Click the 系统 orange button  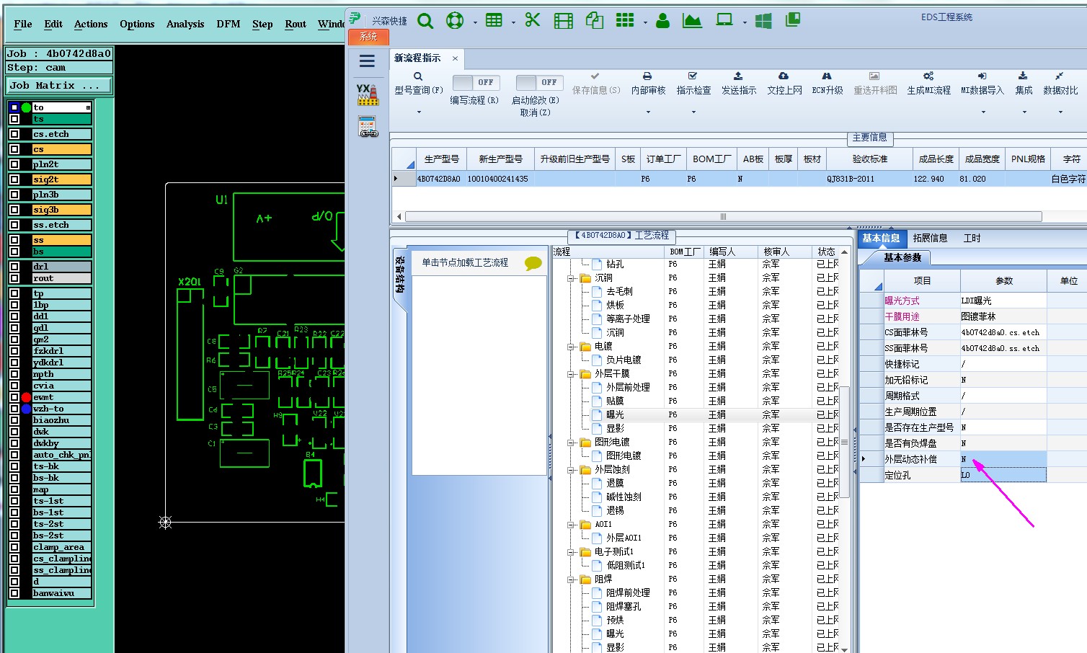368,36
